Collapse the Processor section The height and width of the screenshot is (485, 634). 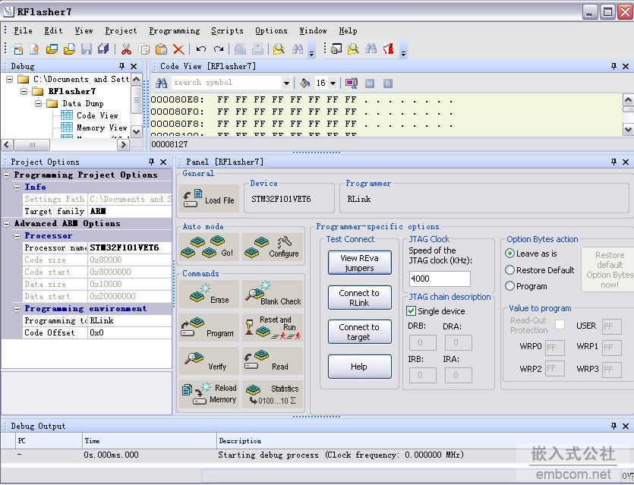(17, 236)
